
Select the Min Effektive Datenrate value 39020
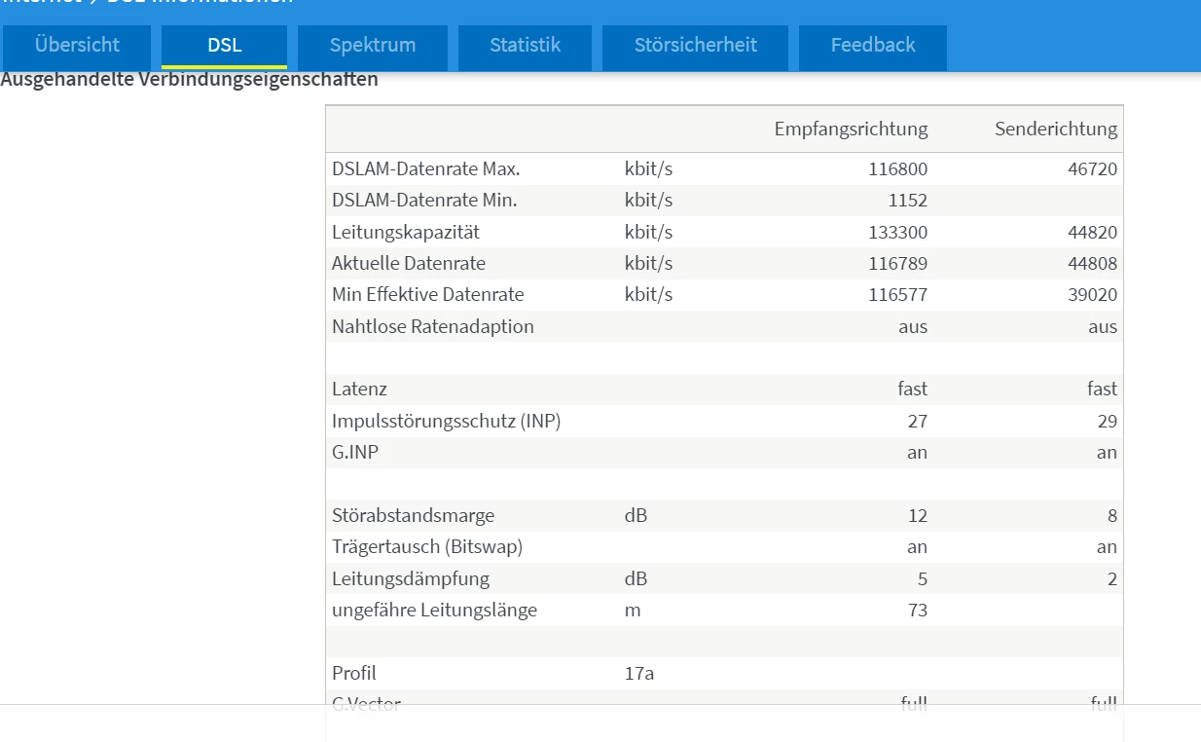click(x=1092, y=295)
